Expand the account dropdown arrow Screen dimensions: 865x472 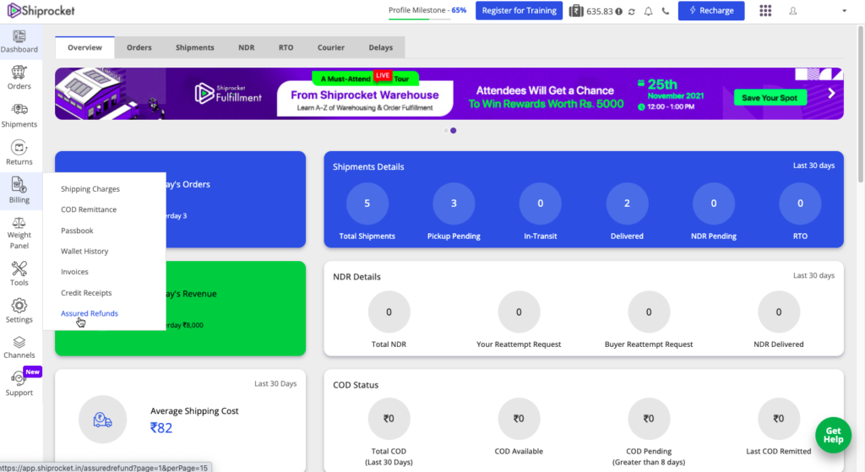click(x=844, y=11)
